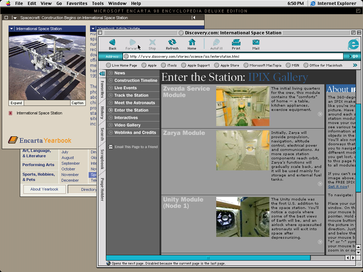Click the Construction Timeline navigation link
The width and height of the screenshot is (363, 272).
pos(135,80)
